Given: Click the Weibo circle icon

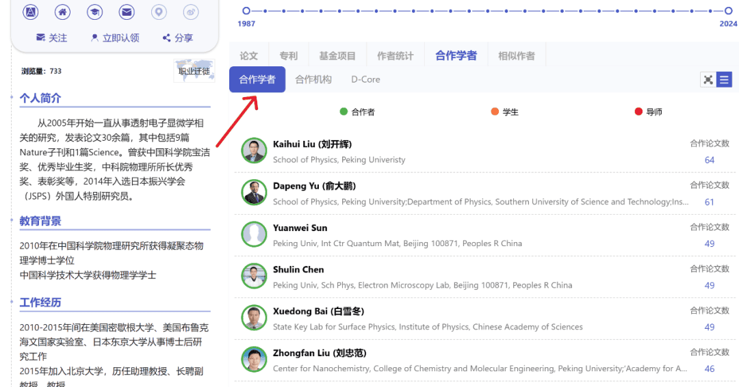Looking at the screenshot, I should [x=192, y=12].
